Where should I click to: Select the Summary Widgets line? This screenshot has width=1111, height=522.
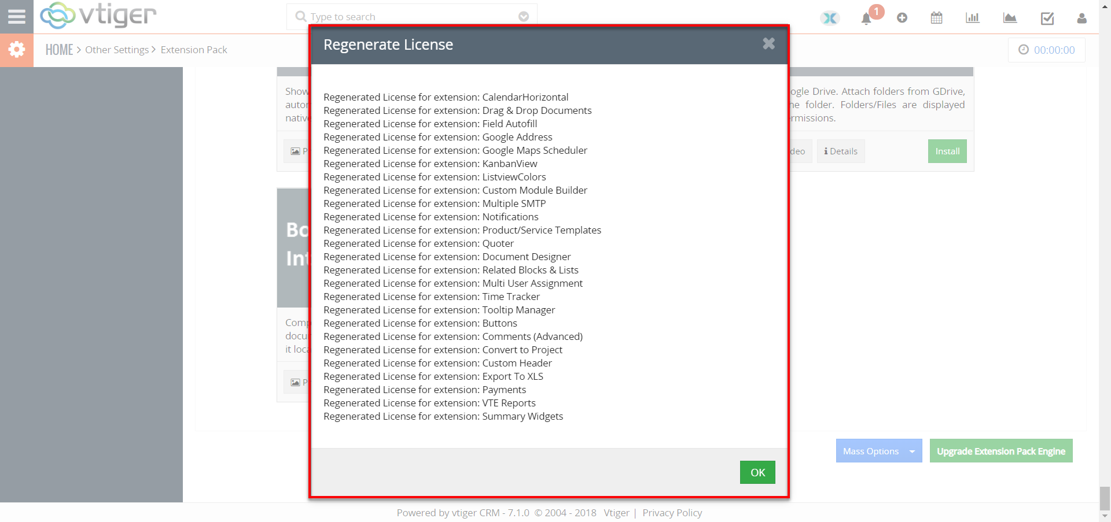pos(443,416)
